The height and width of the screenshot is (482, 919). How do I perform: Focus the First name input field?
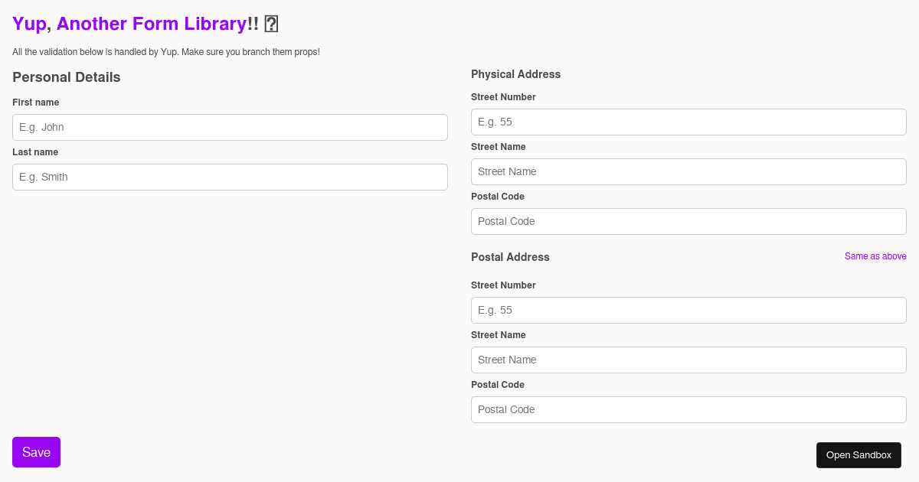click(x=230, y=127)
